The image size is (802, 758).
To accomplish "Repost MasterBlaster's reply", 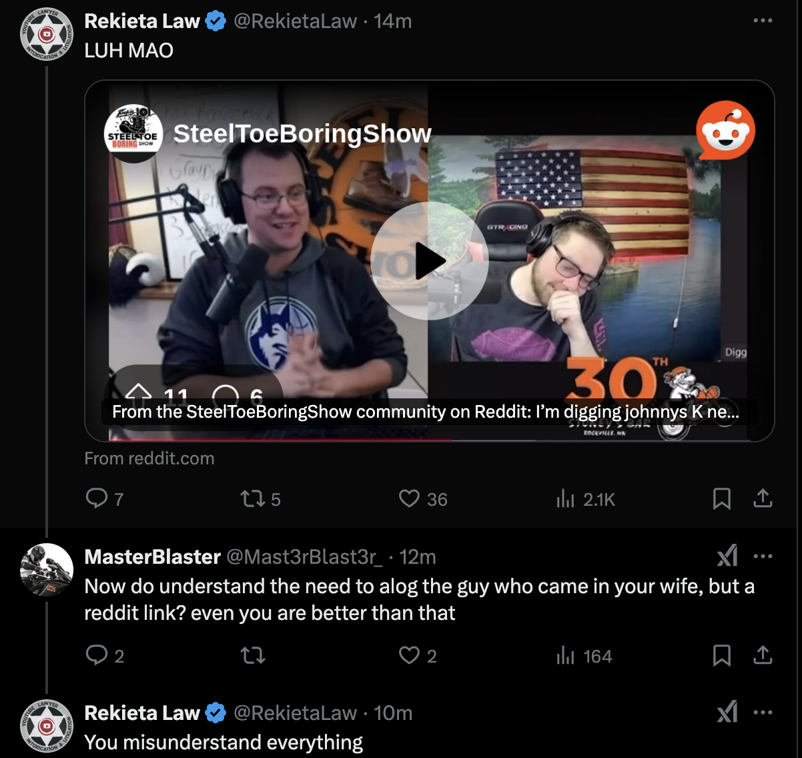I will click(252, 656).
